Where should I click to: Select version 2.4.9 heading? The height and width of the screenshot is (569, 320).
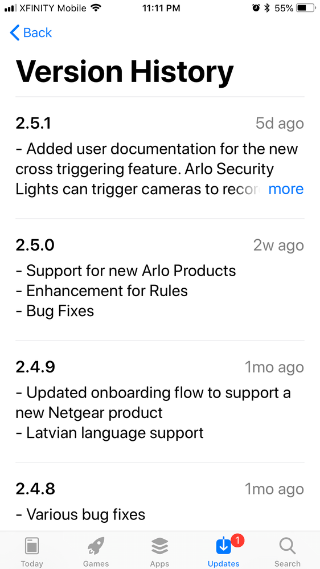tap(35, 367)
